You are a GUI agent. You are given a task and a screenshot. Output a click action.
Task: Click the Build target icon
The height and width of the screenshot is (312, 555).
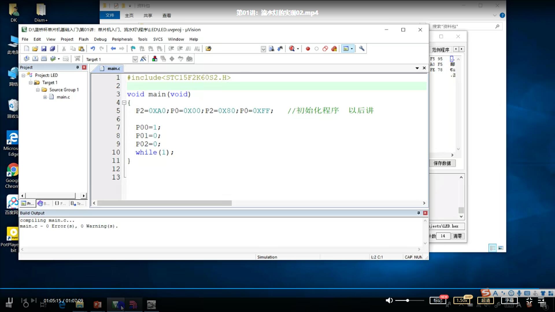click(x=35, y=59)
